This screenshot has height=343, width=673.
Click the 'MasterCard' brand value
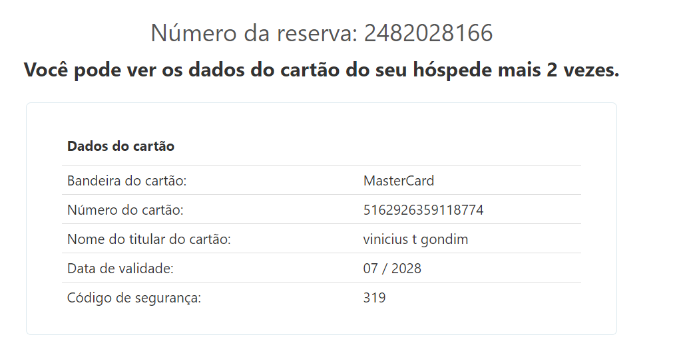(399, 181)
